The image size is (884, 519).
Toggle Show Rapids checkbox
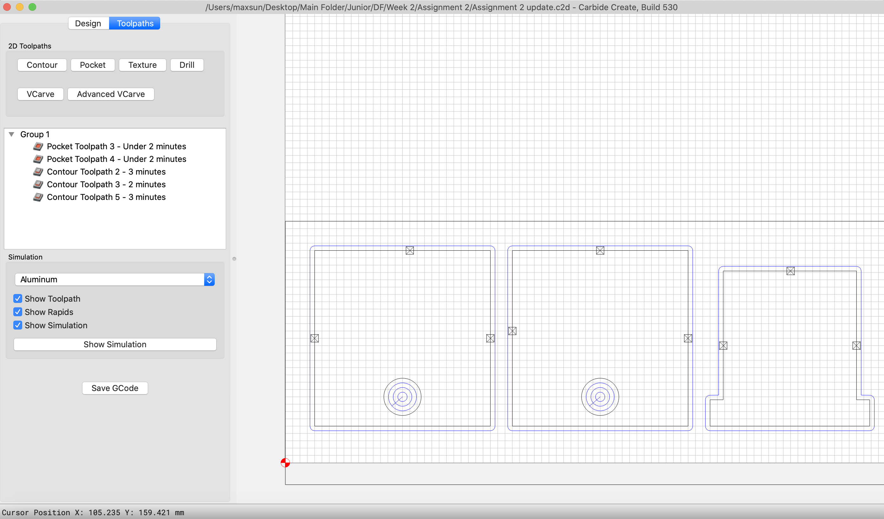pyautogui.click(x=17, y=312)
